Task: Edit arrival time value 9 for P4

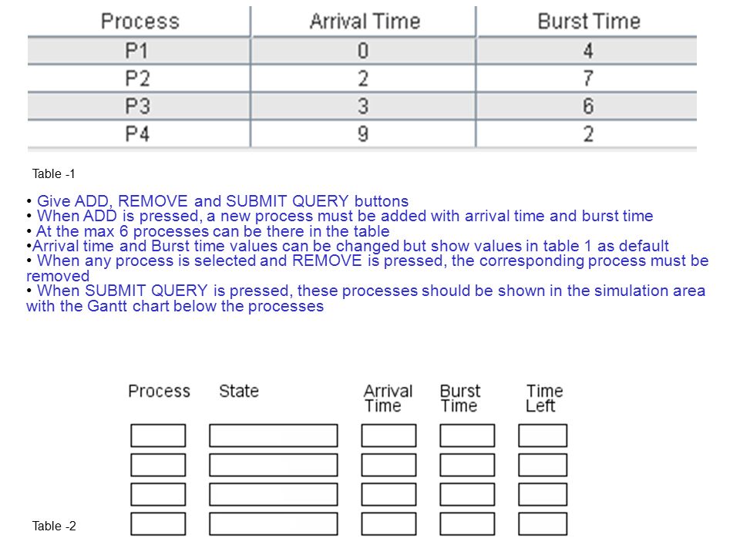Action: tap(363, 134)
